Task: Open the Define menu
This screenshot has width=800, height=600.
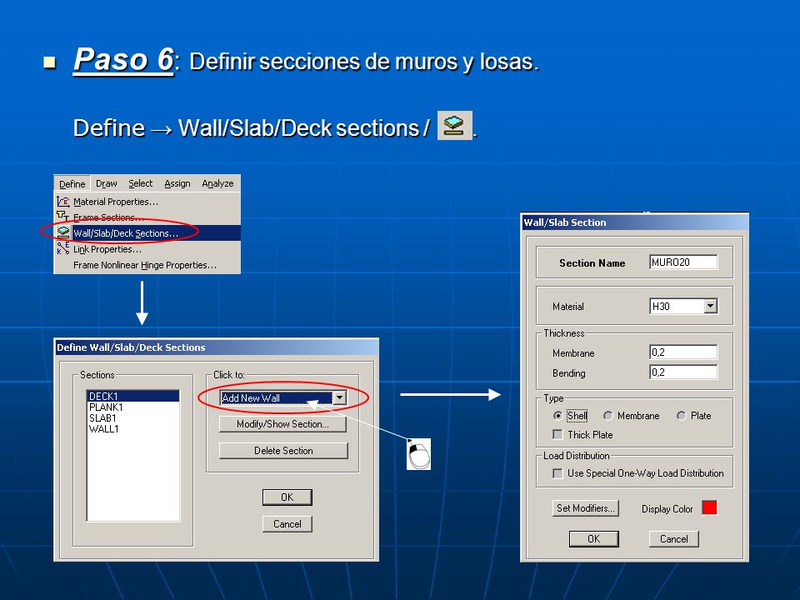Action: 72,183
